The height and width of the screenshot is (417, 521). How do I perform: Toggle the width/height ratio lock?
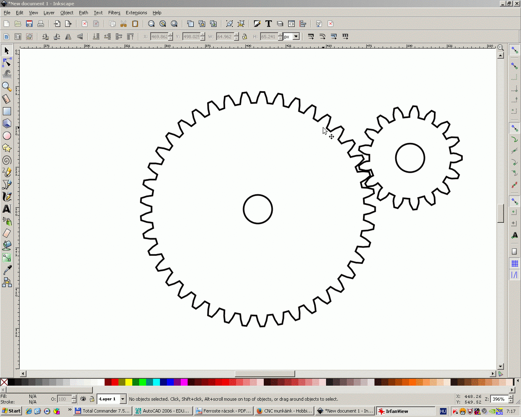(x=245, y=37)
